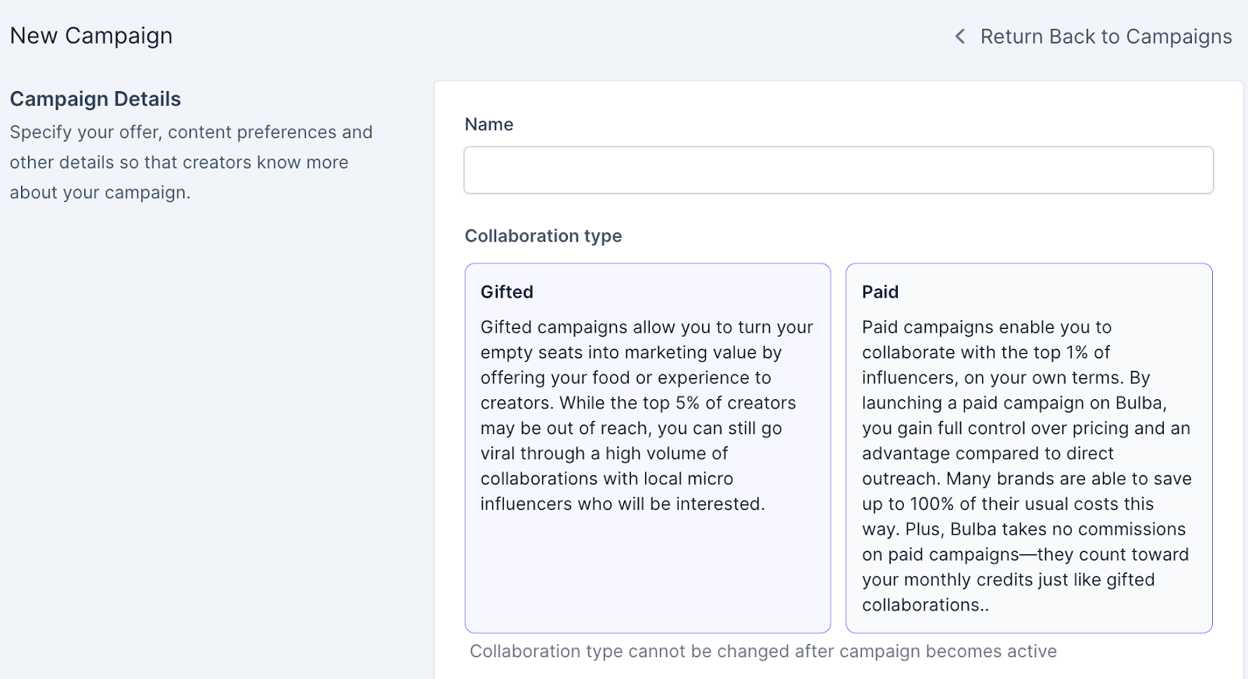Image resolution: width=1248 pixels, height=679 pixels.
Task: Select the Gifted collaboration type card
Action: [x=647, y=447]
